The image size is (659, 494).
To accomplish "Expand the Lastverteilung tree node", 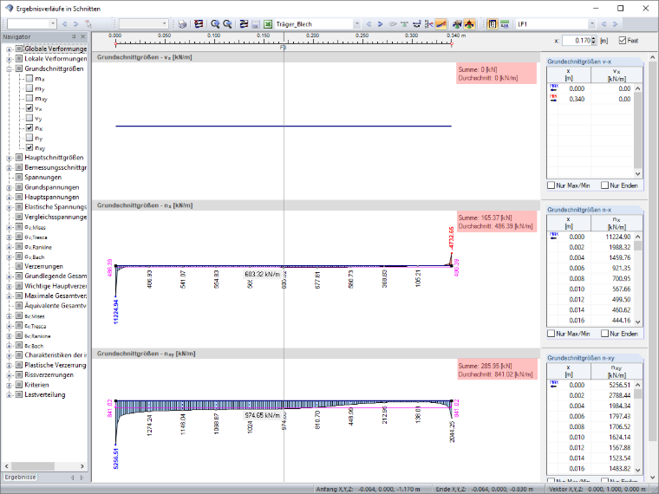I will click(9, 395).
